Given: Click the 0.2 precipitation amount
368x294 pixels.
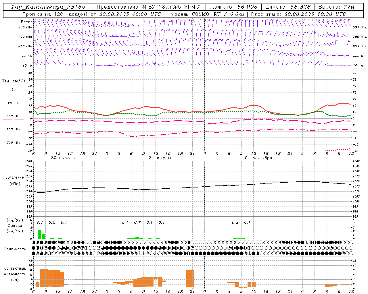Looking at the screenshot, I should pos(52,223).
